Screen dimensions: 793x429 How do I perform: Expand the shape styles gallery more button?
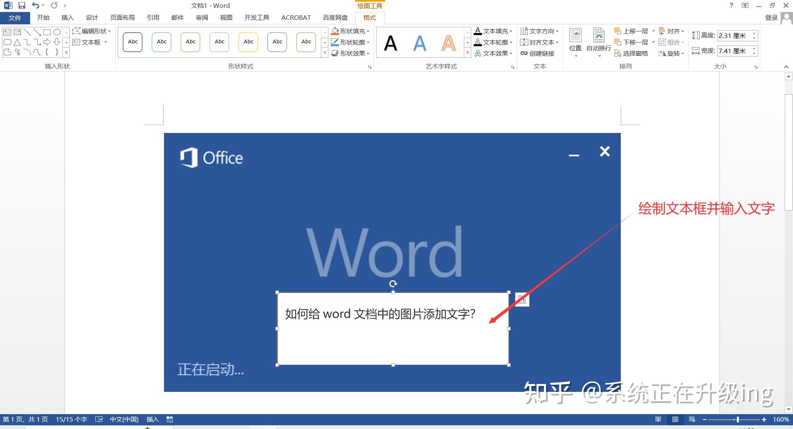pyautogui.click(x=325, y=53)
